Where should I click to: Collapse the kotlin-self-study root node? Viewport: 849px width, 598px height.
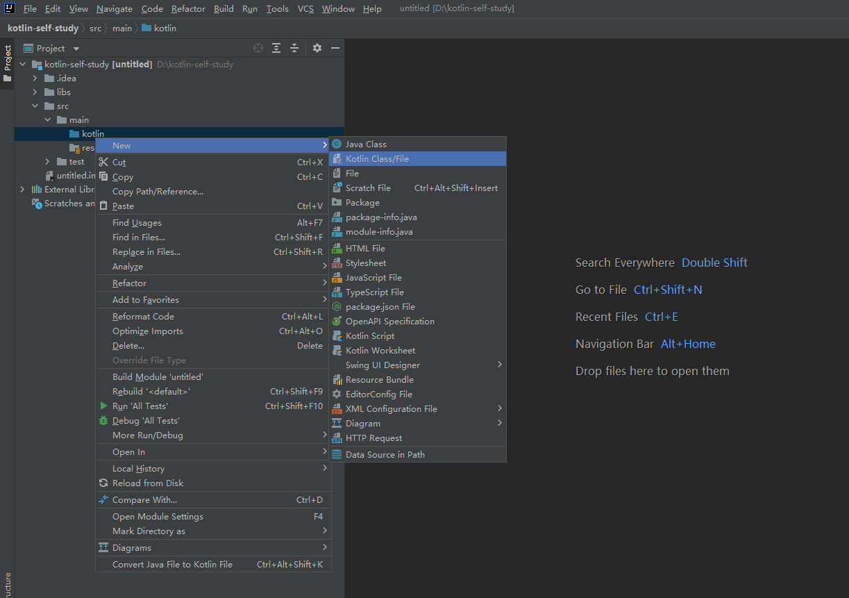click(22, 65)
